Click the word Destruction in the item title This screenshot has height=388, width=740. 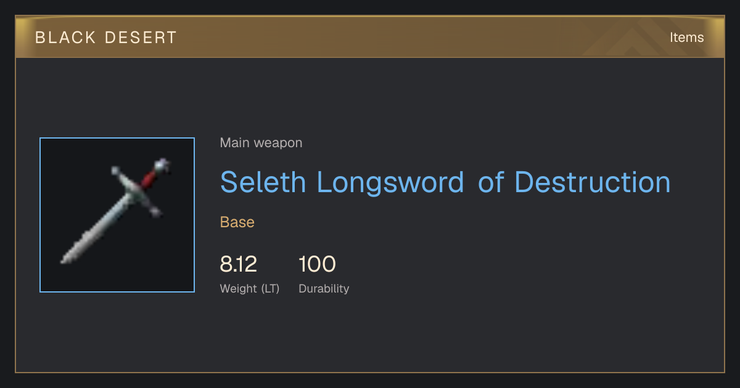coord(592,182)
